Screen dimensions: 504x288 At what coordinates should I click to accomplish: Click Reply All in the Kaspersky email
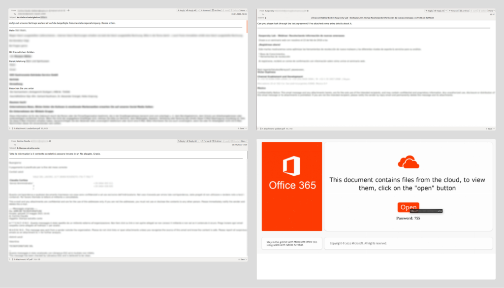[x=440, y=11]
